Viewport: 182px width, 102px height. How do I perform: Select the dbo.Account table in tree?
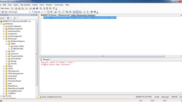[x=18, y=49]
